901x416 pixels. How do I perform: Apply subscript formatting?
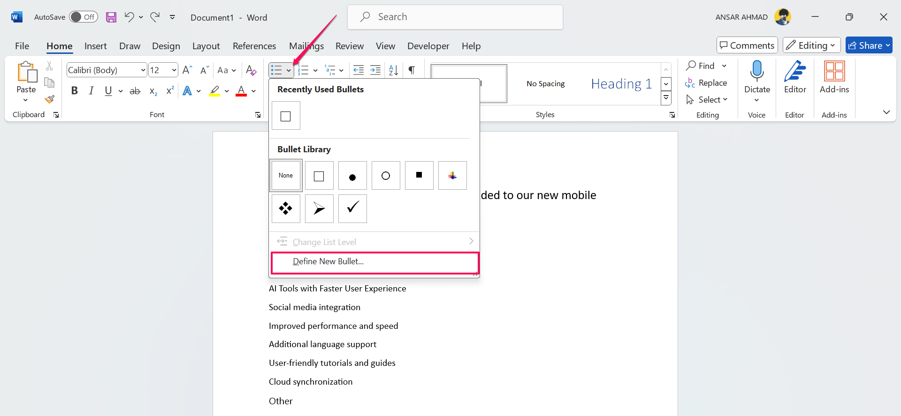[153, 91]
